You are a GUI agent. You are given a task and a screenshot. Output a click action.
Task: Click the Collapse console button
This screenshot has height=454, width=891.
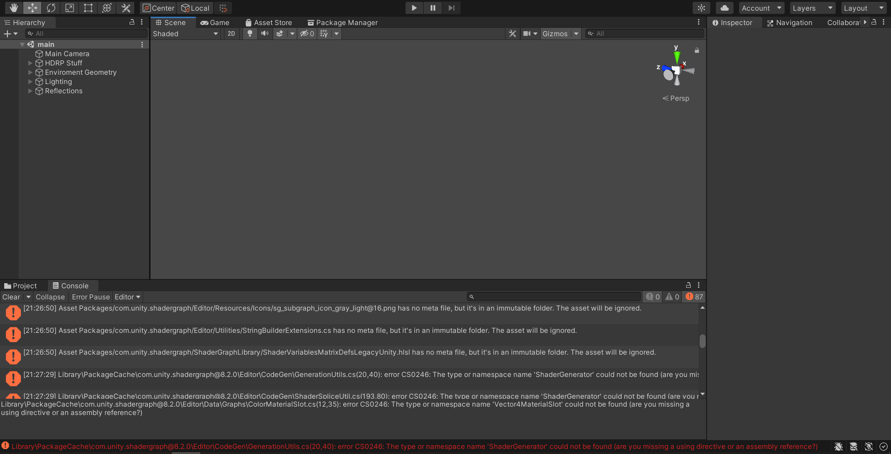click(50, 297)
